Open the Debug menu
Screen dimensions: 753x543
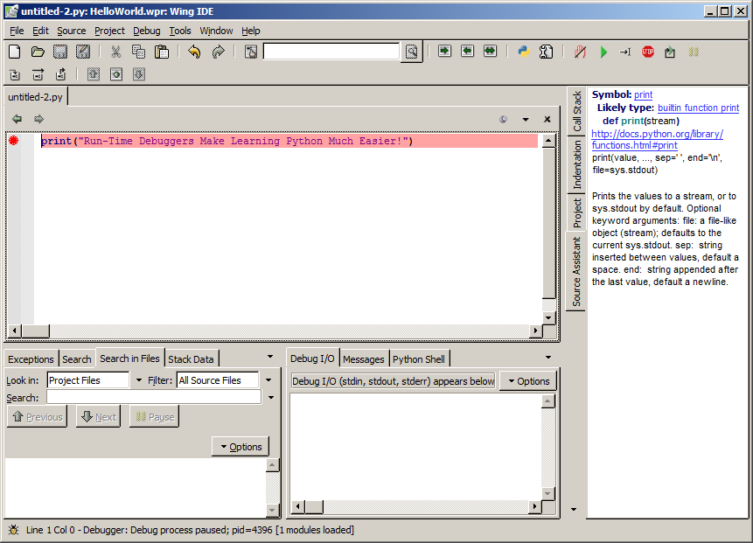(147, 31)
